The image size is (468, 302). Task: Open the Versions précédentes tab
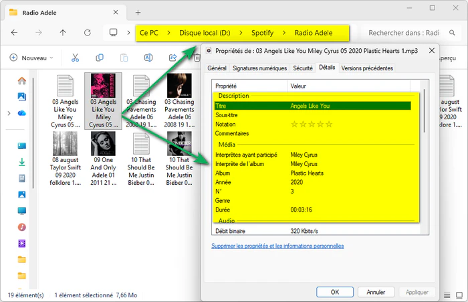click(x=367, y=68)
